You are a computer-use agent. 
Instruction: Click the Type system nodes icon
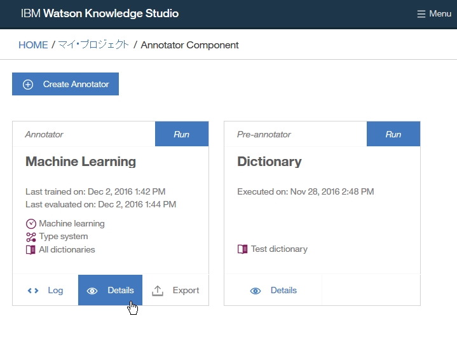tap(31, 237)
